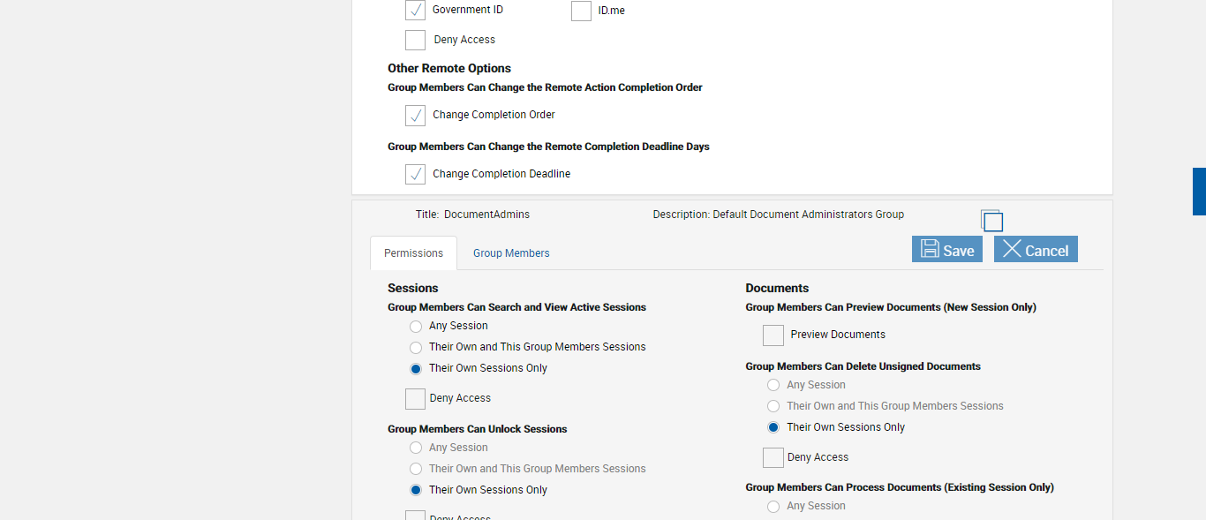This screenshot has height=520, width=1206.
Task: Check Deny Access under Search and View Sessions
Action: [x=416, y=399]
